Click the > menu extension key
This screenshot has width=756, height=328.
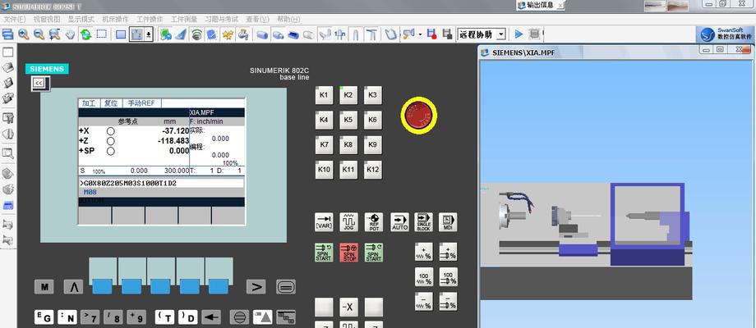point(256,287)
